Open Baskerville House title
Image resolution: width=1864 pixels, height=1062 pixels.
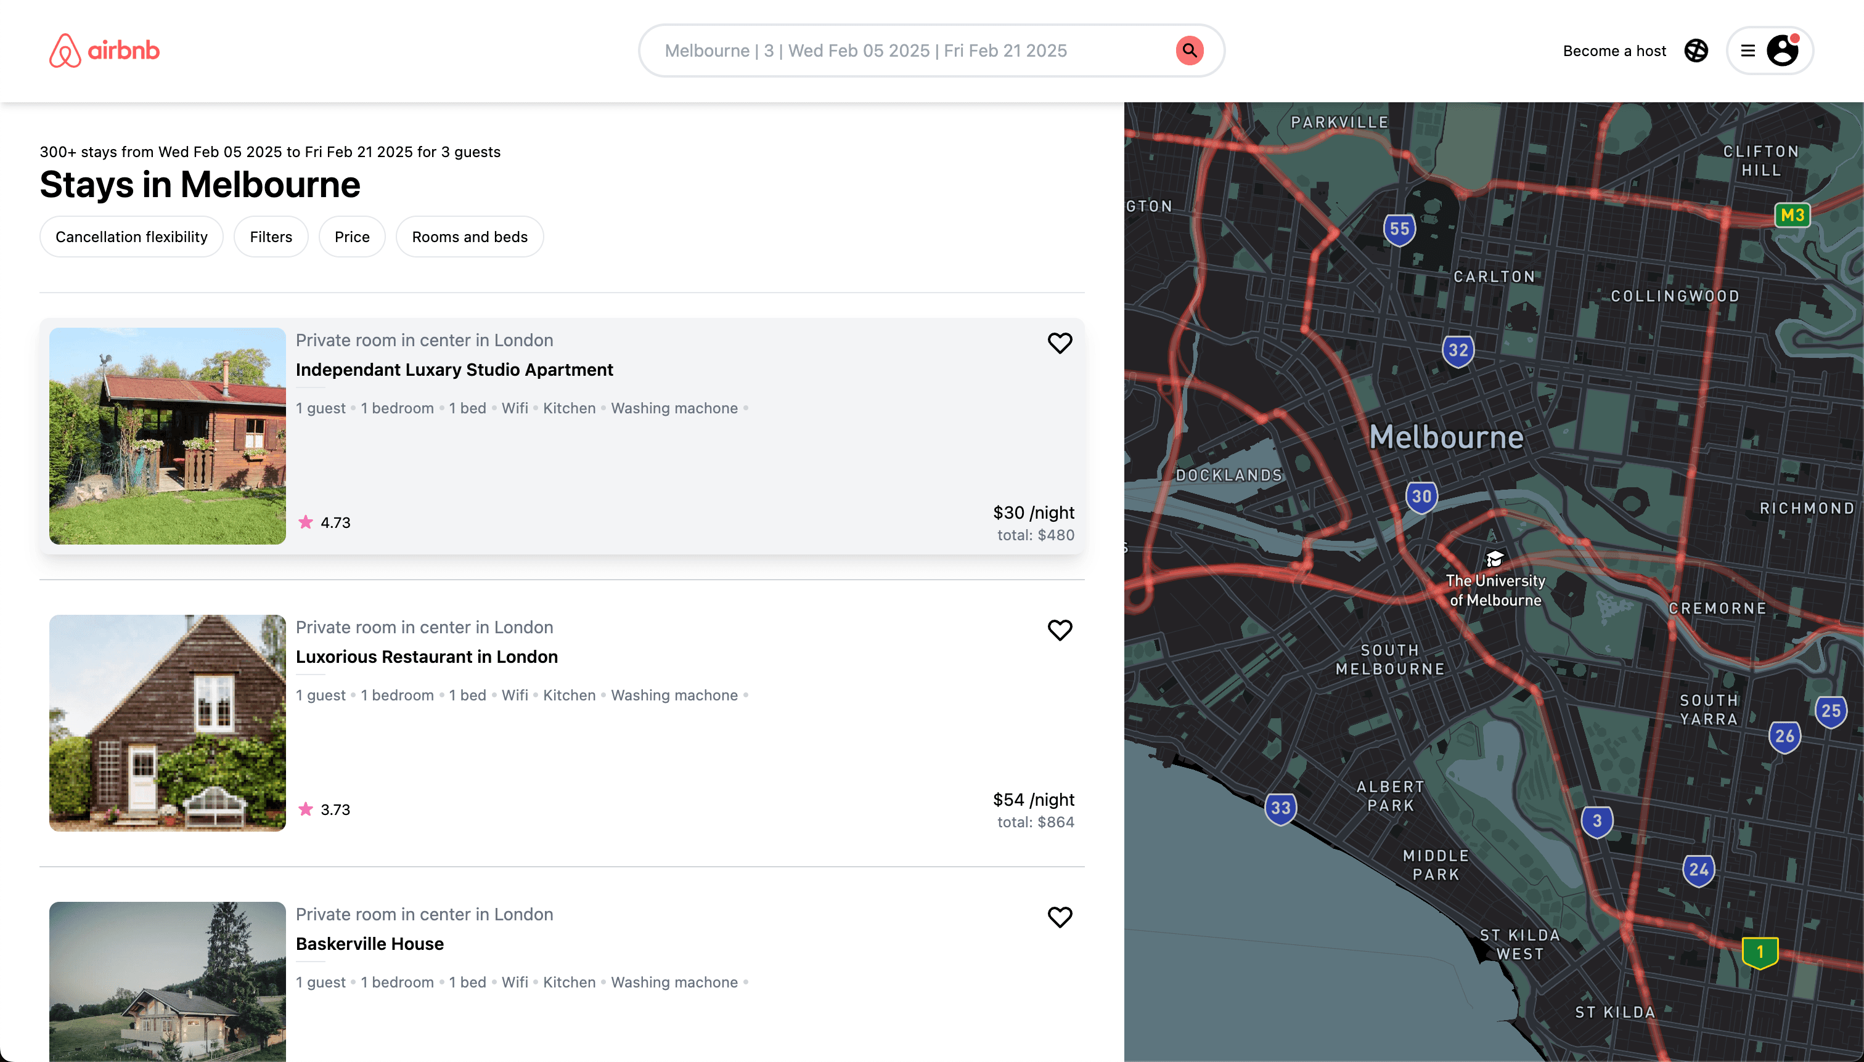(x=369, y=943)
